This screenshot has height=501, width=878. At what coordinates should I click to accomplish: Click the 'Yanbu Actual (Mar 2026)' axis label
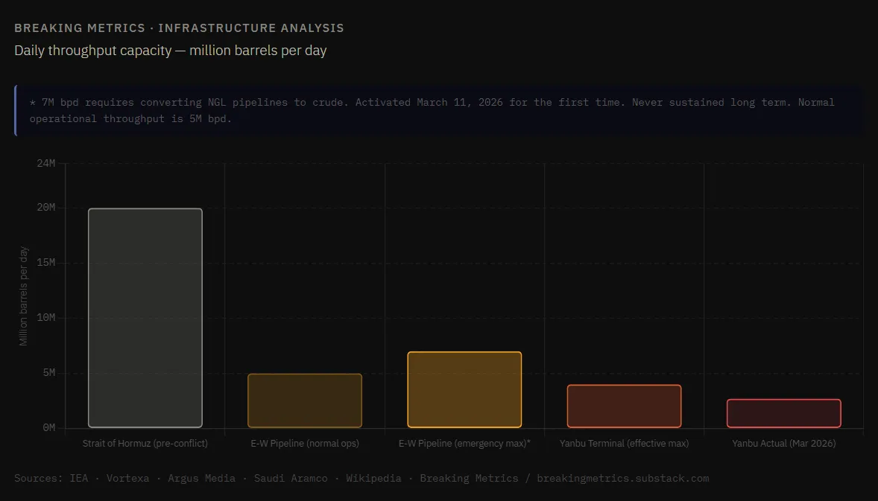(x=783, y=443)
